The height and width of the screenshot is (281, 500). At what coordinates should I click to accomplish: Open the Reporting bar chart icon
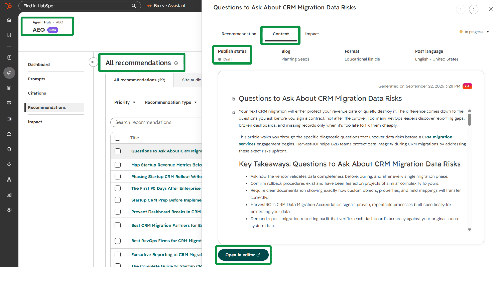tap(9, 195)
